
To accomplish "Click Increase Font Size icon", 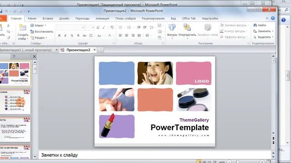I will [x=98, y=28].
